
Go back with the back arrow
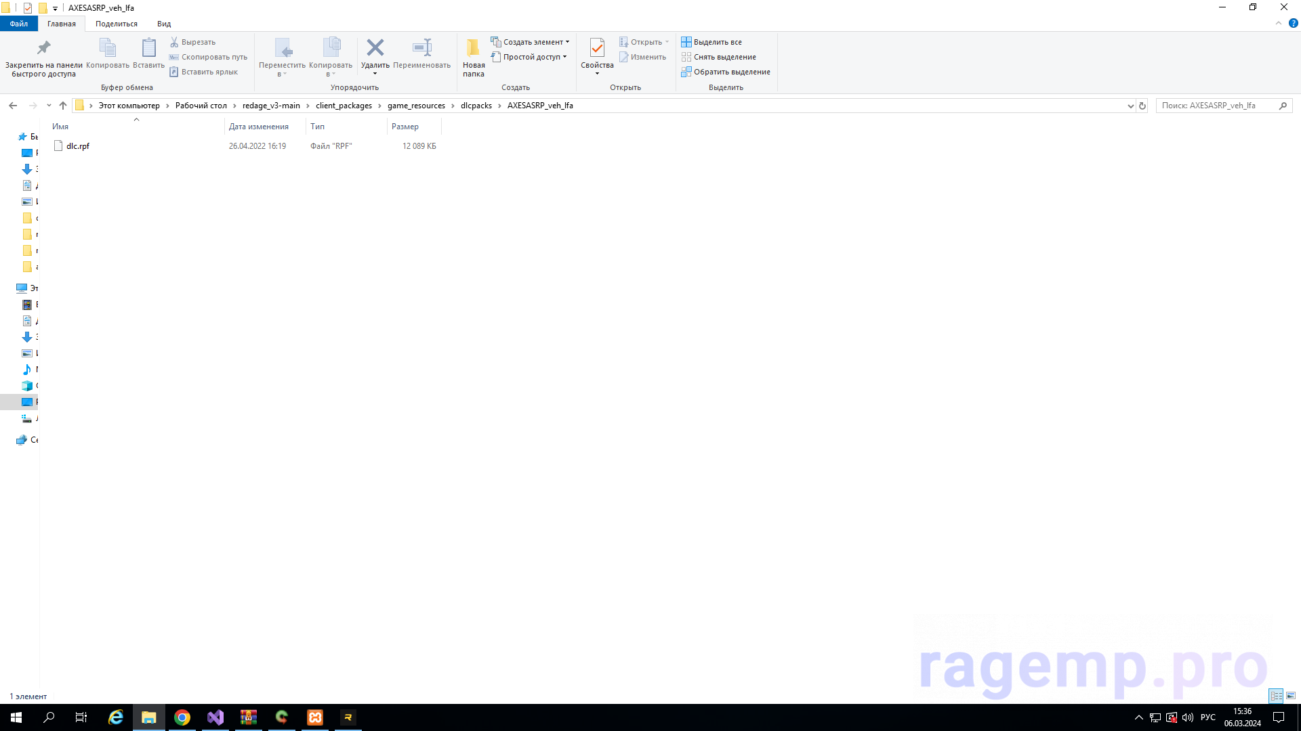coord(13,106)
